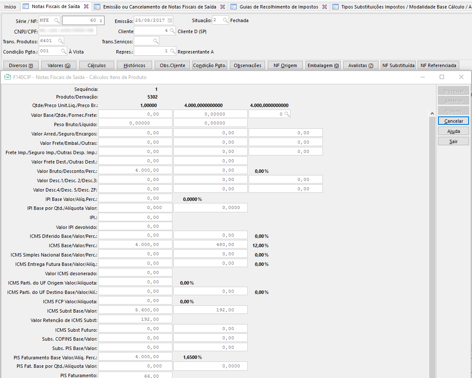Click the PIS Faturamento 66,00 field
472x378 pixels.
135,375
